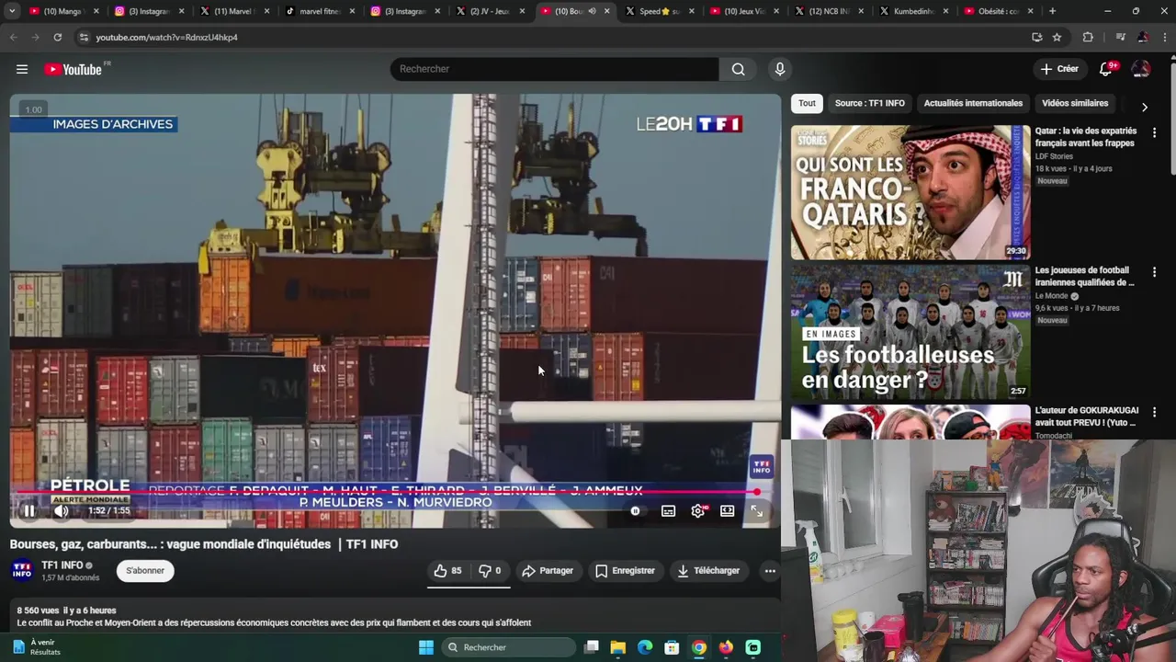Screen dimensions: 1176x662
Task: Open Task View in the taskbar
Action: click(x=592, y=647)
